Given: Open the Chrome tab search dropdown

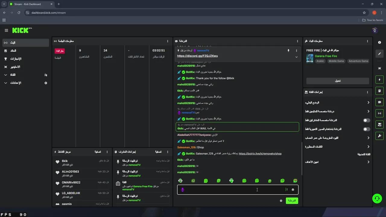Looking at the screenshot, I should point(4,4).
